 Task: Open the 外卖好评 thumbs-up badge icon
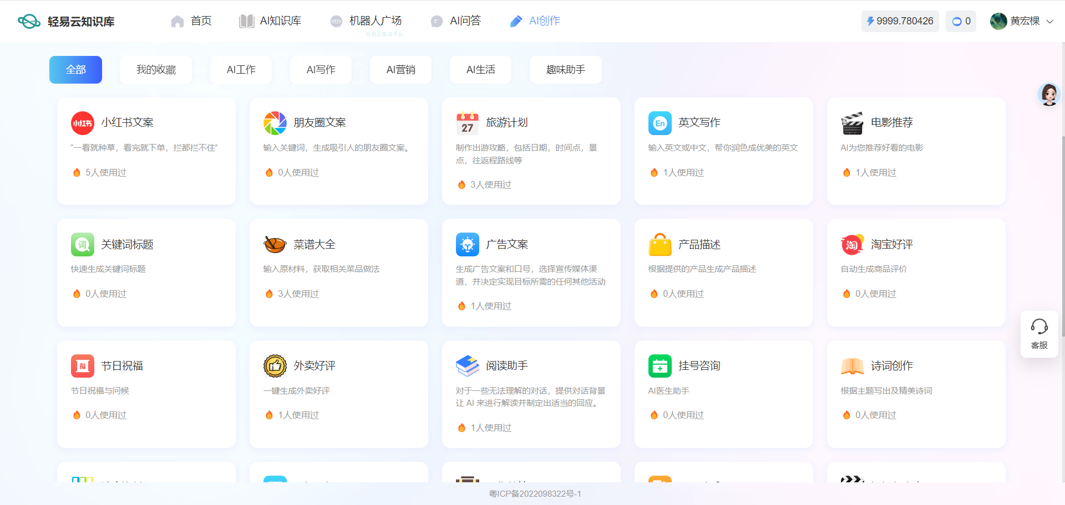pyautogui.click(x=275, y=366)
